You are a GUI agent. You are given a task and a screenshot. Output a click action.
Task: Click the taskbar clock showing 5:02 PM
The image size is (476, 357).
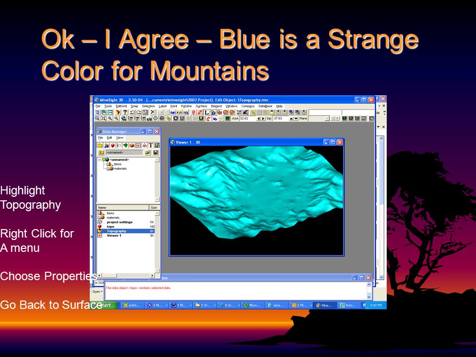tap(376, 305)
